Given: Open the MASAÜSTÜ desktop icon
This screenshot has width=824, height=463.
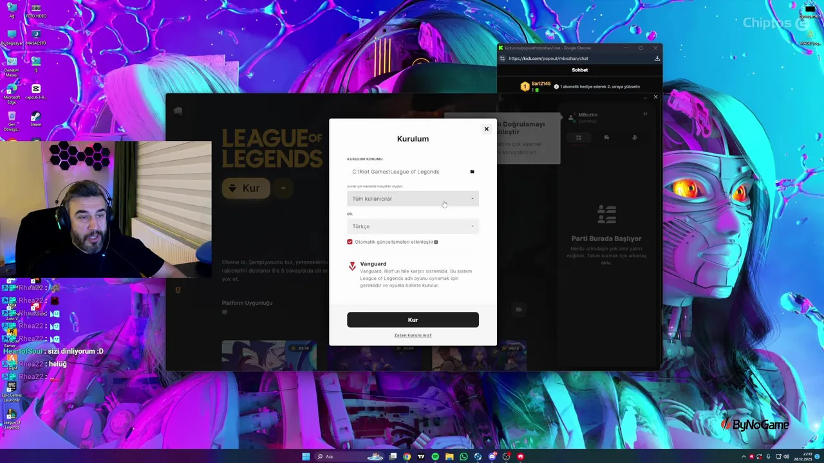Looking at the screenshot, I should (x=36, y=38).
